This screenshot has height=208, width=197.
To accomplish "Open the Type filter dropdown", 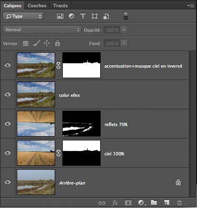I will click(x=23, y=16).
